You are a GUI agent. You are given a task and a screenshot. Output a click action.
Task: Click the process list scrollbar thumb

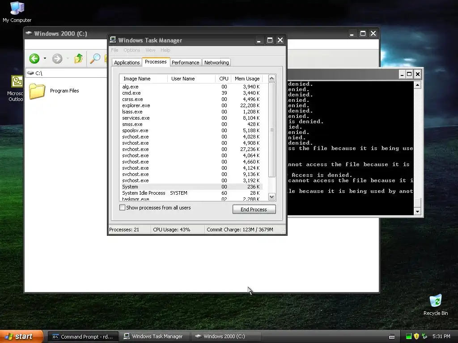click(x=271, y=130)
